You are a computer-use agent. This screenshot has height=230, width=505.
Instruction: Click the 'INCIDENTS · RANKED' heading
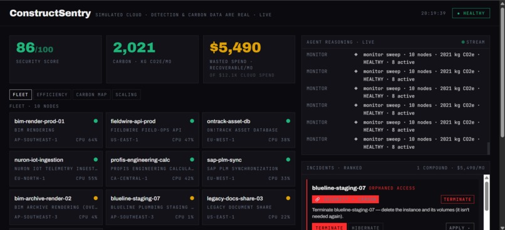[x=334, y=167]
